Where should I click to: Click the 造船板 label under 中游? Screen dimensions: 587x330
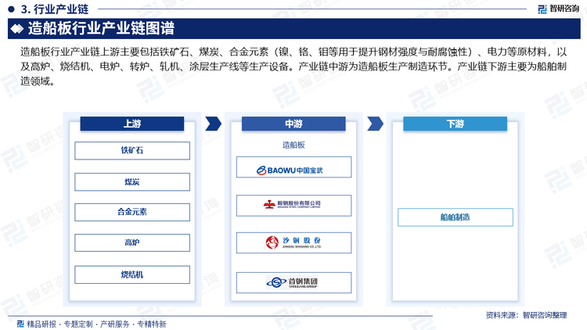(293, 145)
